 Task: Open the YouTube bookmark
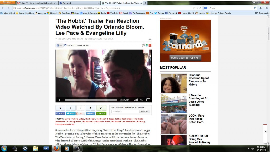pyautogui.click(x=113, y=13)
